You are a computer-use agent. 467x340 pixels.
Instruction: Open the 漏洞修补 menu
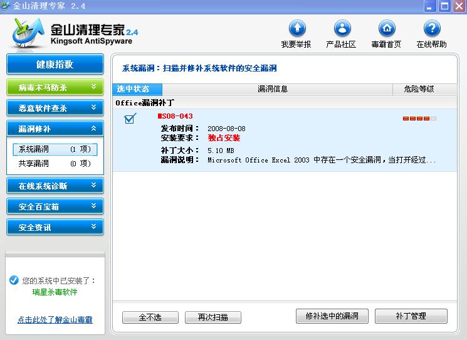pos(55,129)
